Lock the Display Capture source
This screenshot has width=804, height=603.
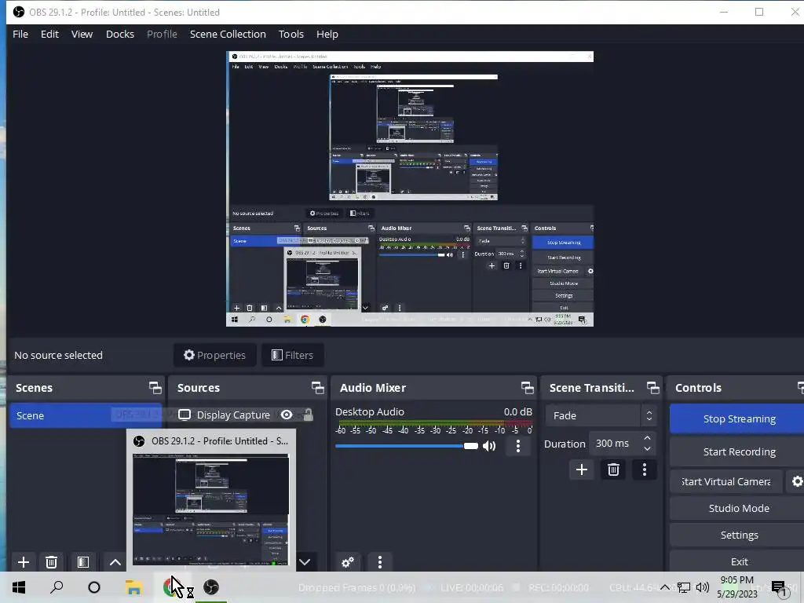tap(308, 415)
